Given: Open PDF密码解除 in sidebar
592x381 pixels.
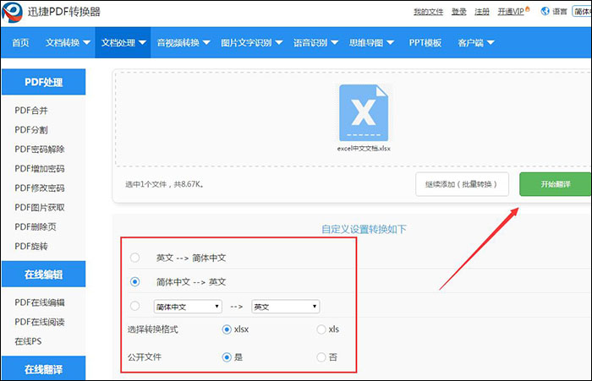Looking at the screenshot, I should [x=40, y=149].
